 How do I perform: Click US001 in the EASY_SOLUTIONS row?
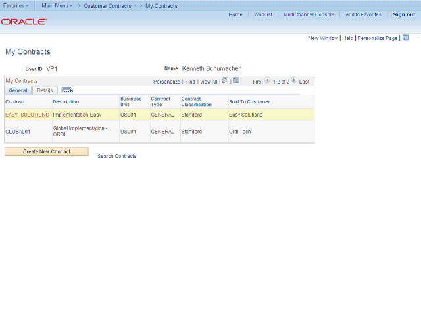(128, 115)
